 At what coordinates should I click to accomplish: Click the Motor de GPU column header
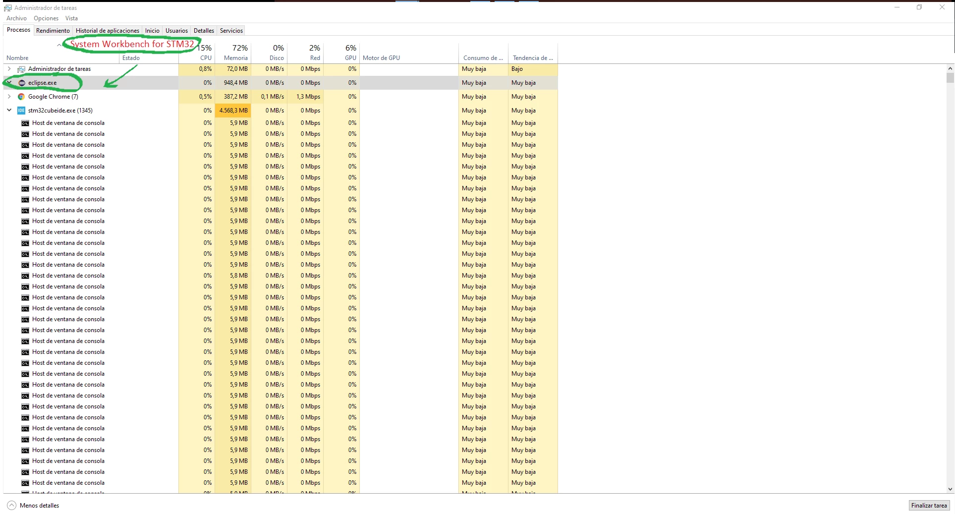pos(409,54)
